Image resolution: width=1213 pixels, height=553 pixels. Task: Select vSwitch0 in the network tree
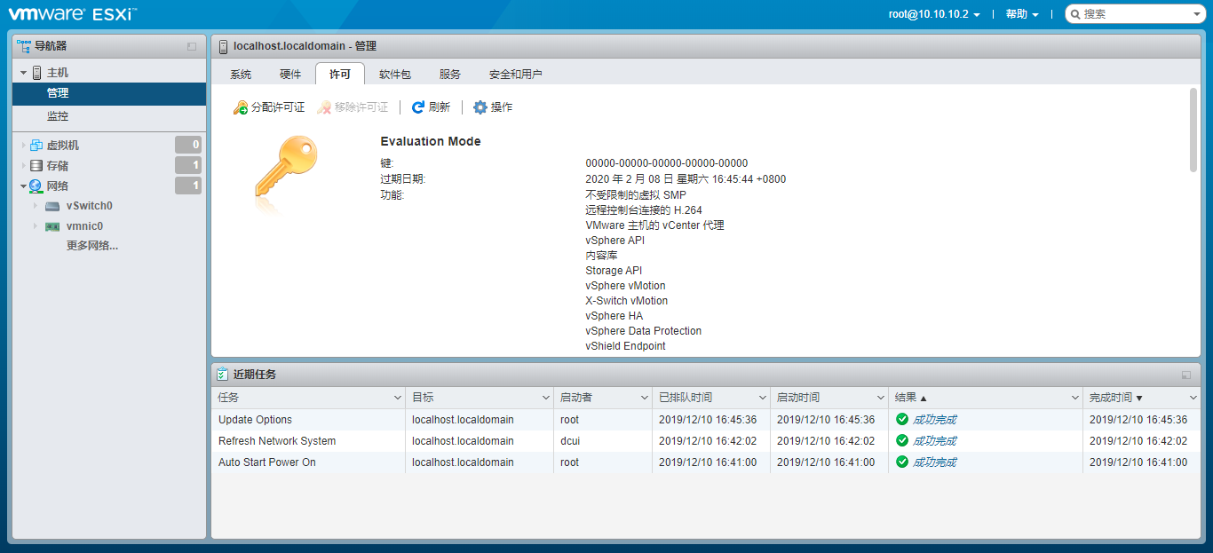(x=90, y=206)
